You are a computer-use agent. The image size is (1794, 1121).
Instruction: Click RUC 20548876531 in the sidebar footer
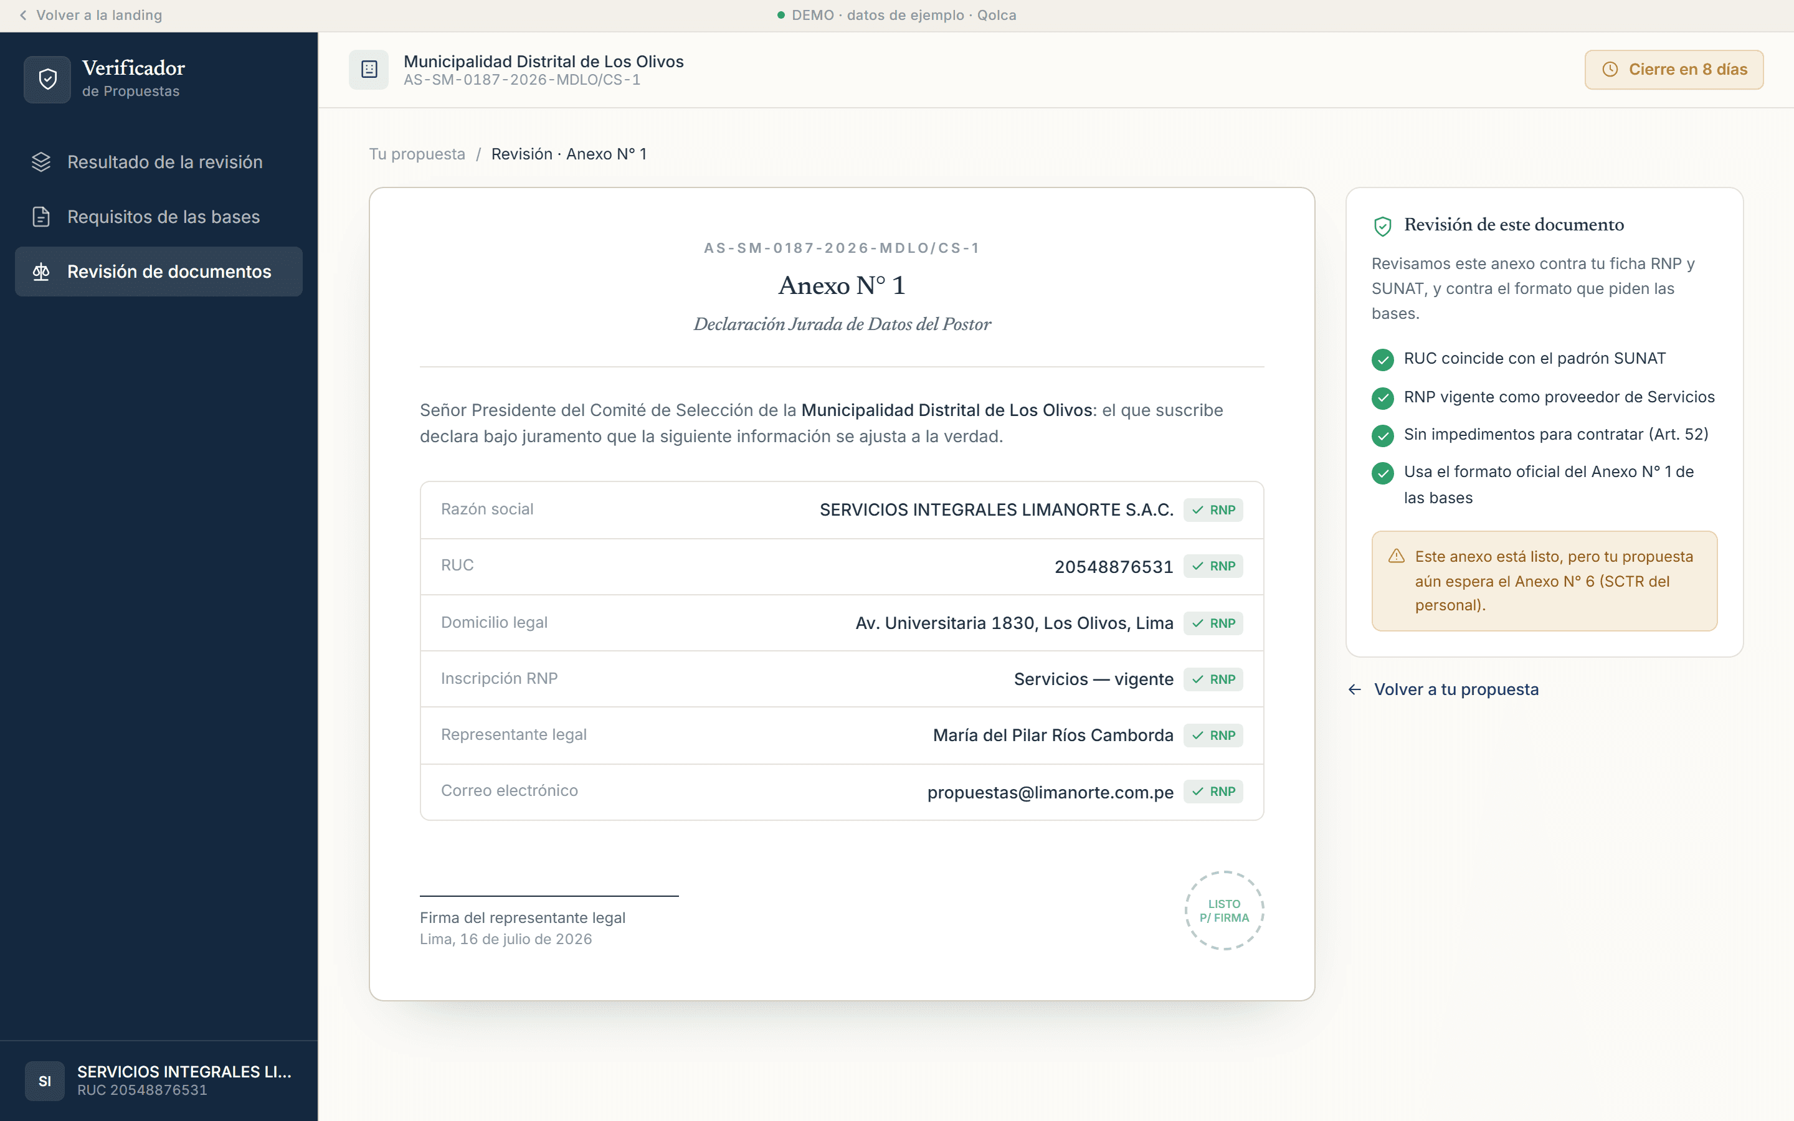point(142,1090)
